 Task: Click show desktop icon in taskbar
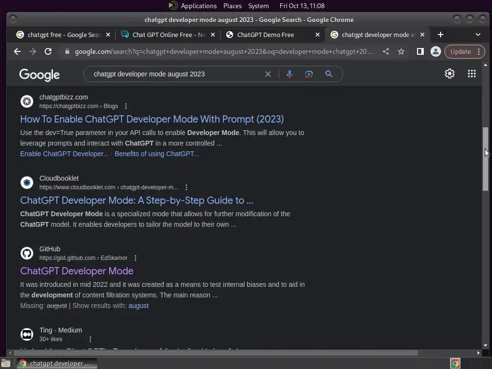point(6,363)
